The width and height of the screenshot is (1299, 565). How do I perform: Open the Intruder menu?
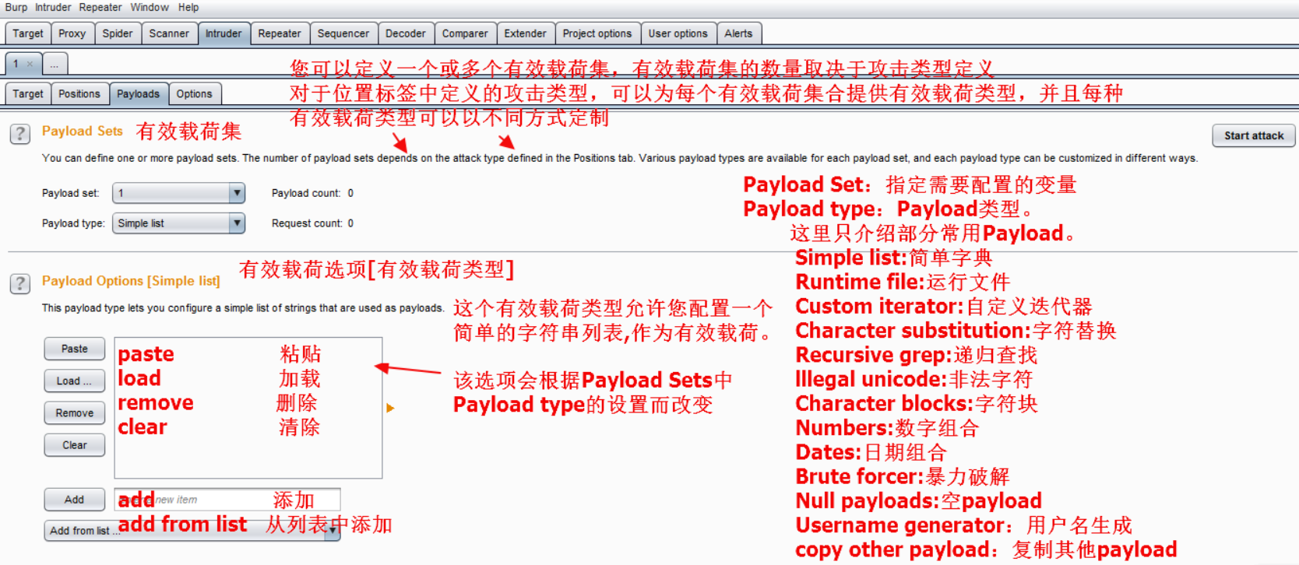(x=53, y=7)
